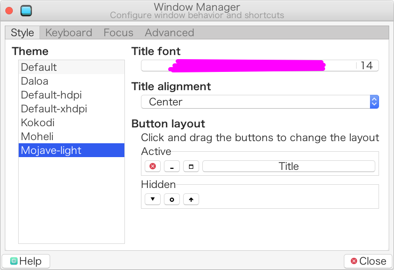Image resolution: width=394 pixels, height=270 pixels.
Task: Go to the Advanced tab
Action: click(169, 32)
